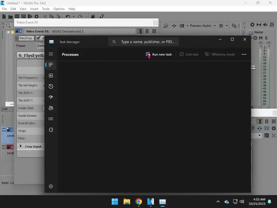Click Undo arrow in VEGAS toolbar
Viewport: 277px width, 208px height.
point(68,17)
